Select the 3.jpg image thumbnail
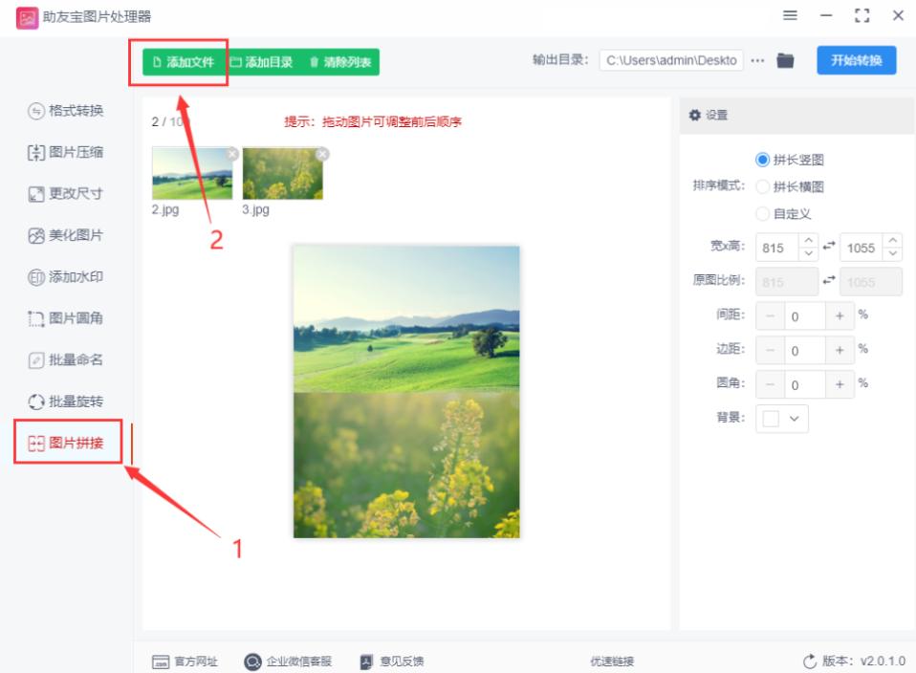The image size is (916, 673). tap(281, 174)
